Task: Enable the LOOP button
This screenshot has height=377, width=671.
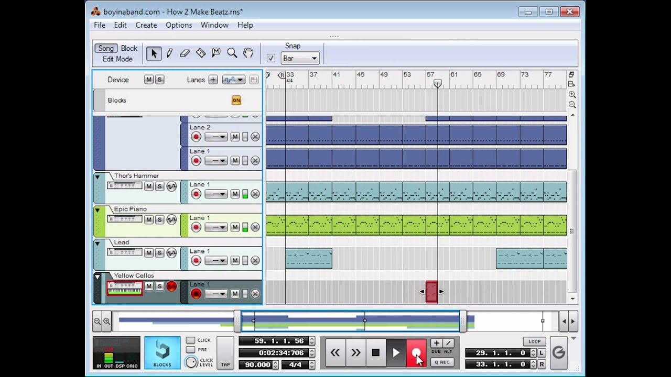Action: [x=534, y=341]
